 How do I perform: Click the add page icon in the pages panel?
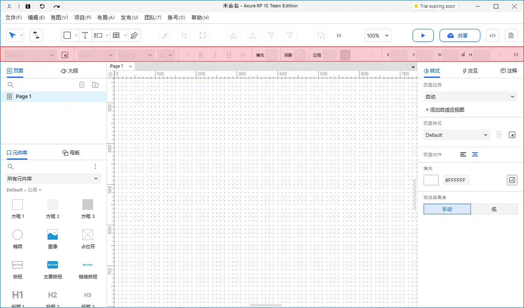click(82, 85)
